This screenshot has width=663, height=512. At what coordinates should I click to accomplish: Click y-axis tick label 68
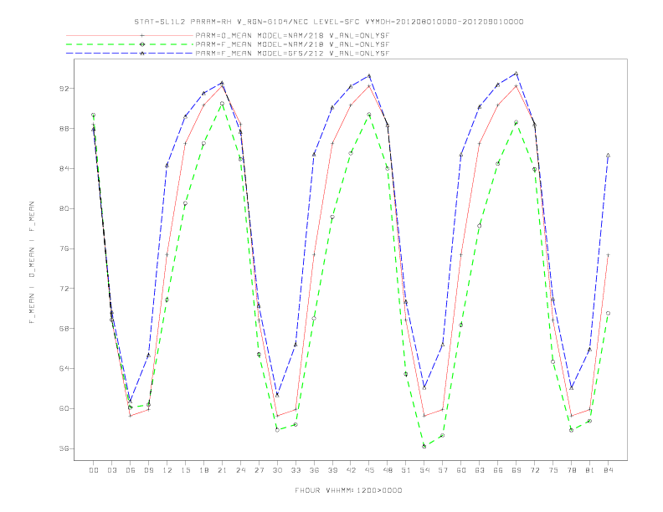pyautogui.click(x=64, y=328)
